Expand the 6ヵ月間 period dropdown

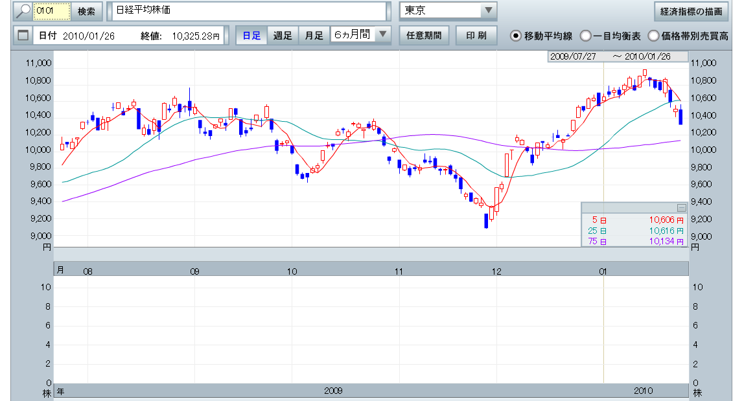tap(382, 35)
